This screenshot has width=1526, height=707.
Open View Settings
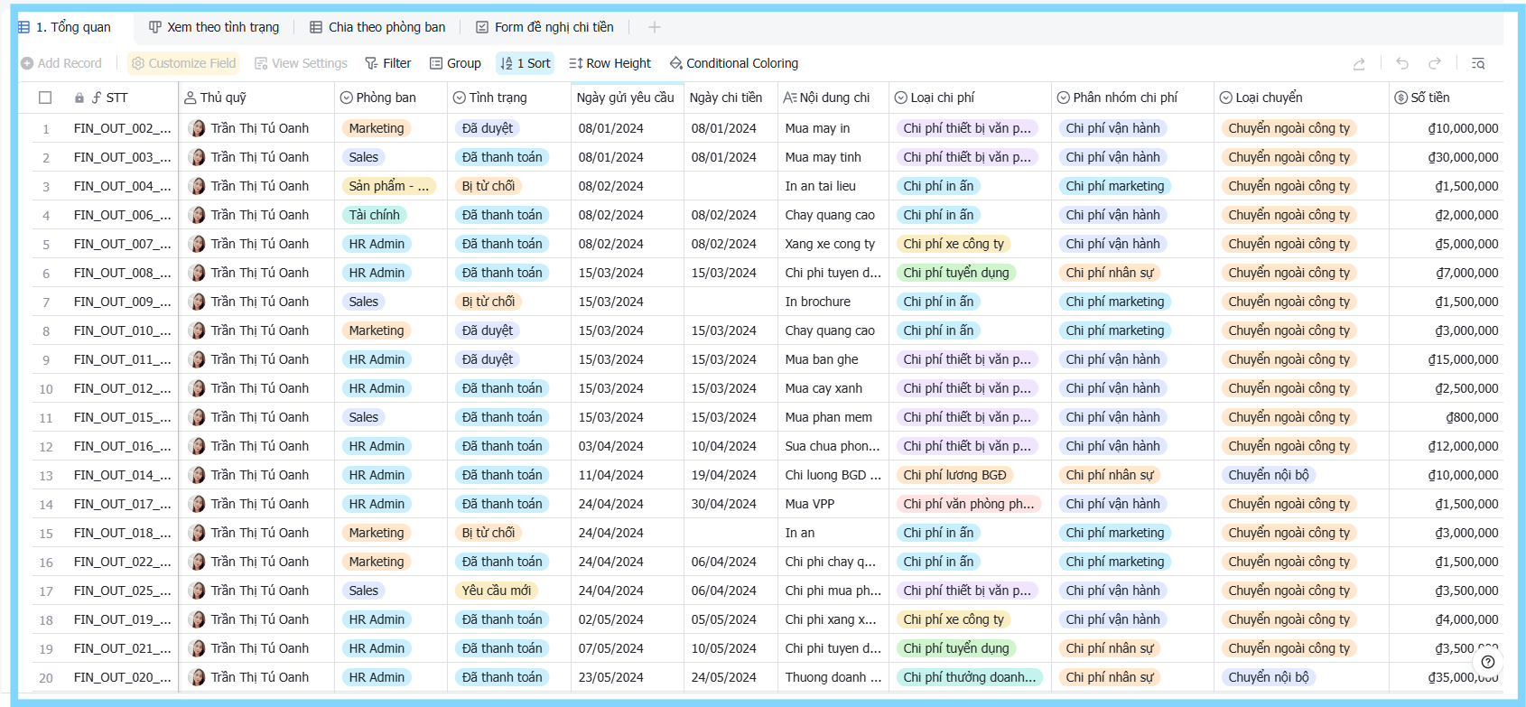click(301, 63)
